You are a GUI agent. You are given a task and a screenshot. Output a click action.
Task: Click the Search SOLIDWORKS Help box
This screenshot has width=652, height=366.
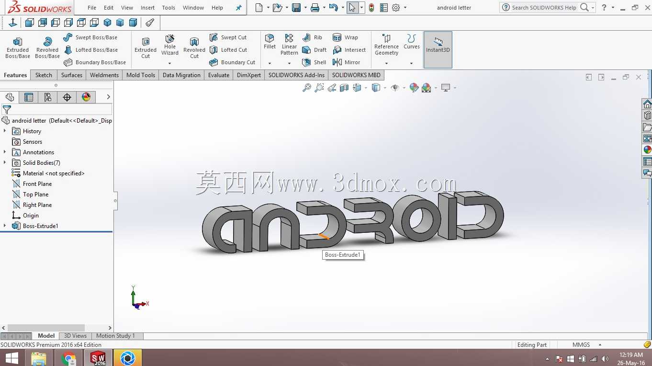pos(544,8)
